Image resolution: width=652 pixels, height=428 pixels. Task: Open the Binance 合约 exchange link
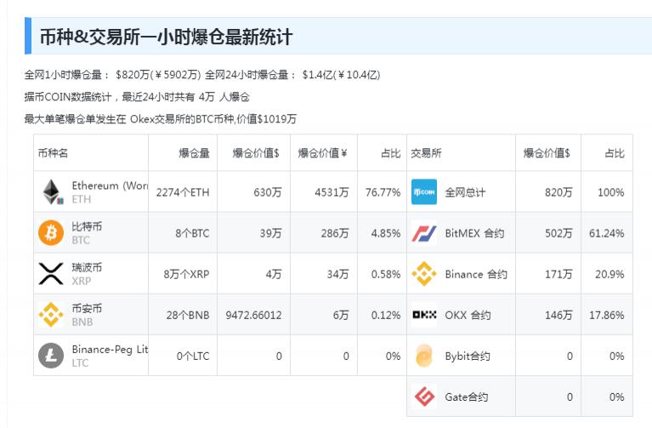pos(476,274)
